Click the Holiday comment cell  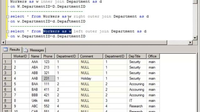click(x=91, y=78)
